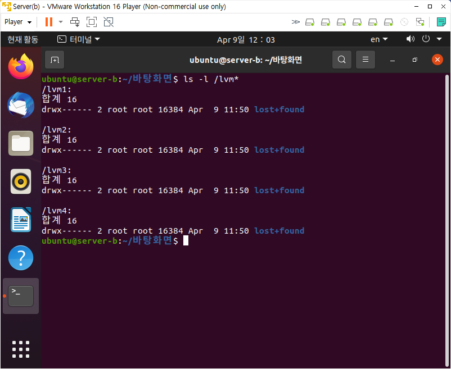The image size is (451, 369).
Task: Click the first hard disk device icon
Action: pyautogui.click(x=310, y=22)
